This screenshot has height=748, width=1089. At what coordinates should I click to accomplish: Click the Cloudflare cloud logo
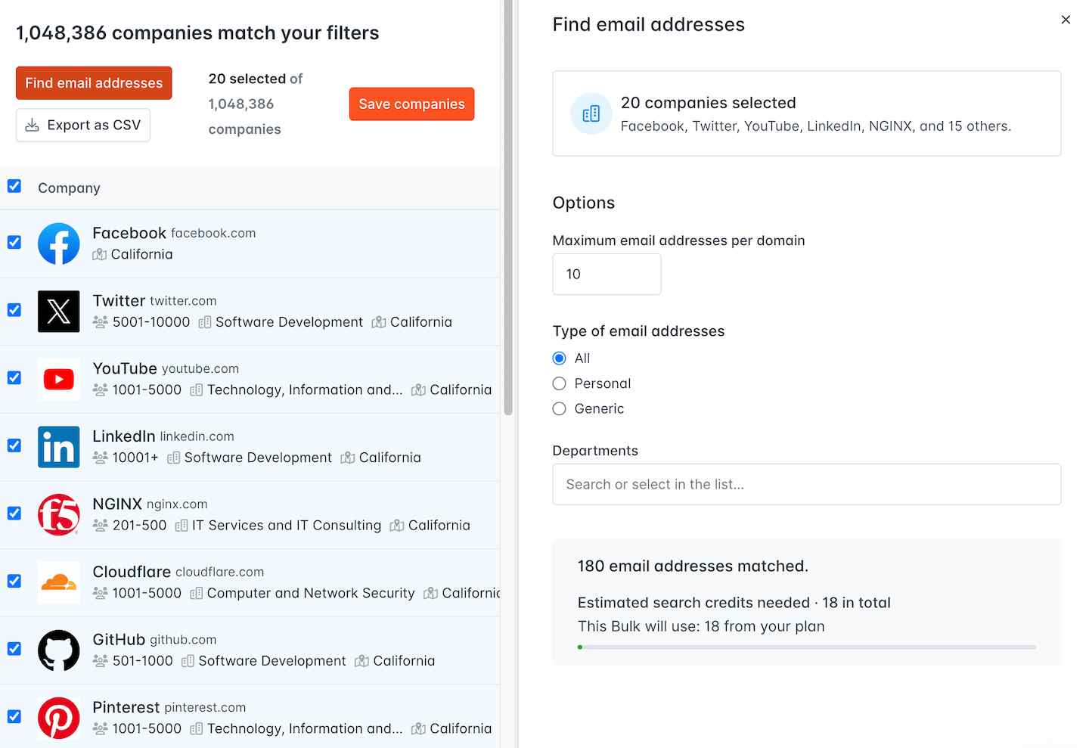click(58, 582)
